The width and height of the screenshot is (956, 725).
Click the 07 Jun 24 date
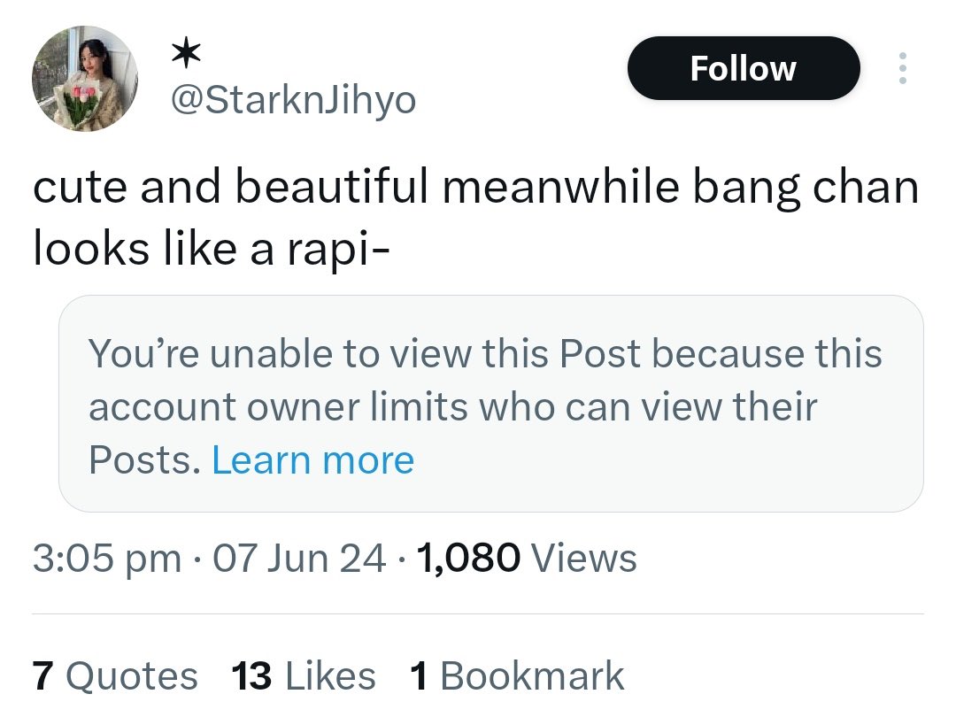(299, 559)
